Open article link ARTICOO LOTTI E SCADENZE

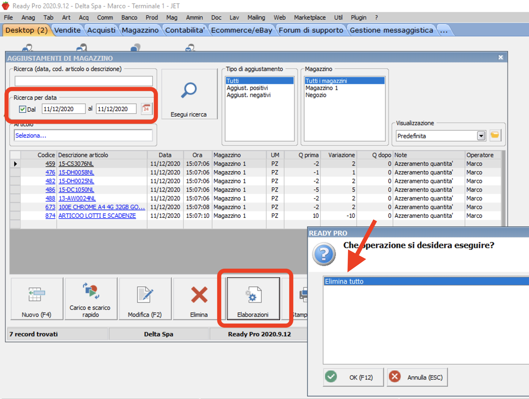click(97, 216)
